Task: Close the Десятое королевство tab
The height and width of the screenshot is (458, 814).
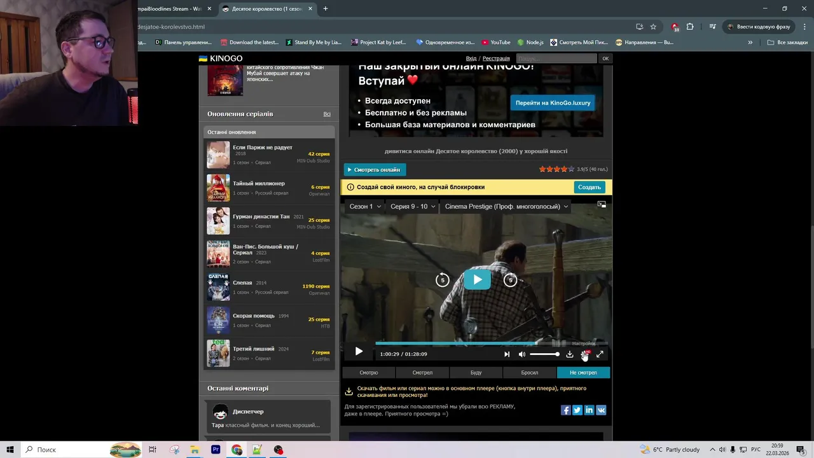Action: tap(310, 9)
